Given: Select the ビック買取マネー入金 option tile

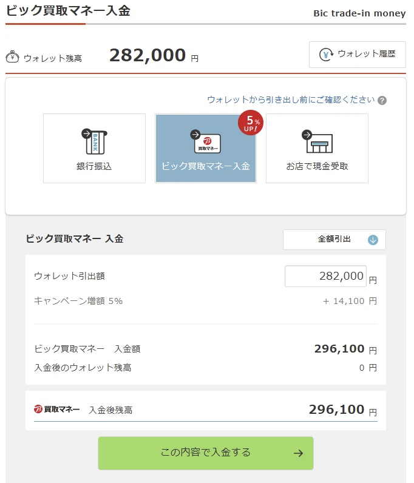Looking at the screenshot, I should 206,148.
